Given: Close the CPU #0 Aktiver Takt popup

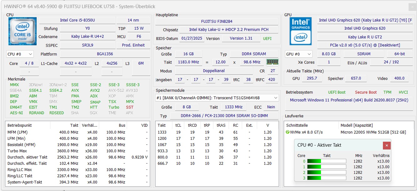Looking at the screenshot, I should [387, 145].
